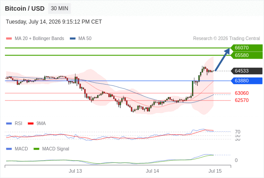The height and width of the screenshot is (178, 264).
Task: Click the 62570 support level label
Action: 242,100
